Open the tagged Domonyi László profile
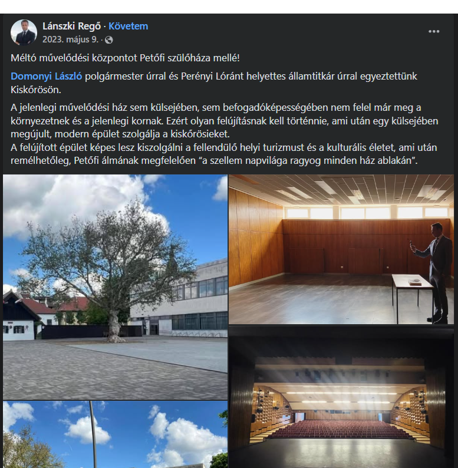Image resolution: width=458 pixels, height=468 pixels. pos(47,76)
